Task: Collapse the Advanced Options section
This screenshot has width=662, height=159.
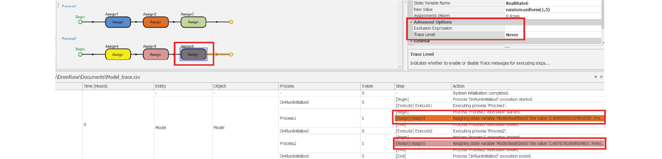Action: click(x=411, y=22)
